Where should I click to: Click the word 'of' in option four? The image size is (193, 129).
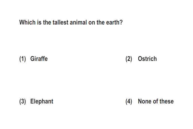click(x=156, y=101)
